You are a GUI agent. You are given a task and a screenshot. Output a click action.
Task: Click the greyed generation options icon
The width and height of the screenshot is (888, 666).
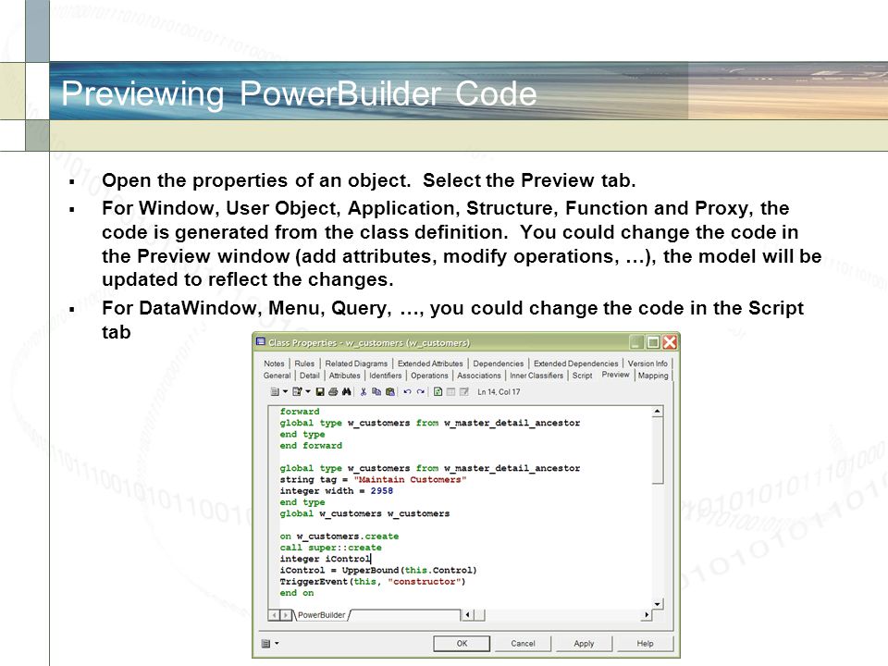pyautogui.click(x=450, y=391)
